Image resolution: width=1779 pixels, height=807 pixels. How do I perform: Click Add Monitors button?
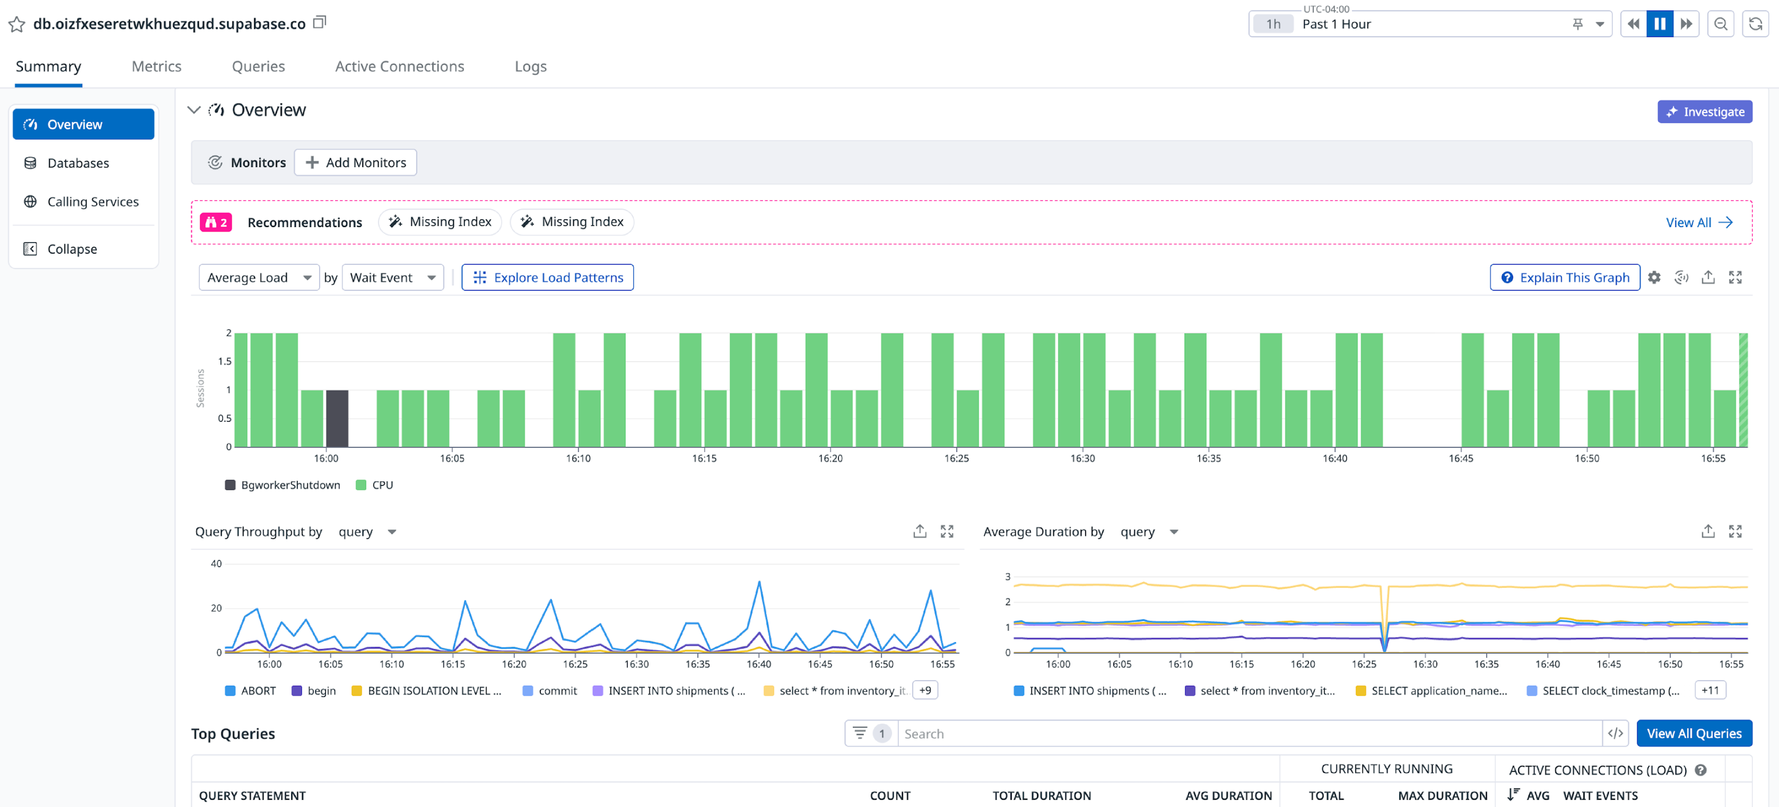pyautogui.click(x=356, y=162)
